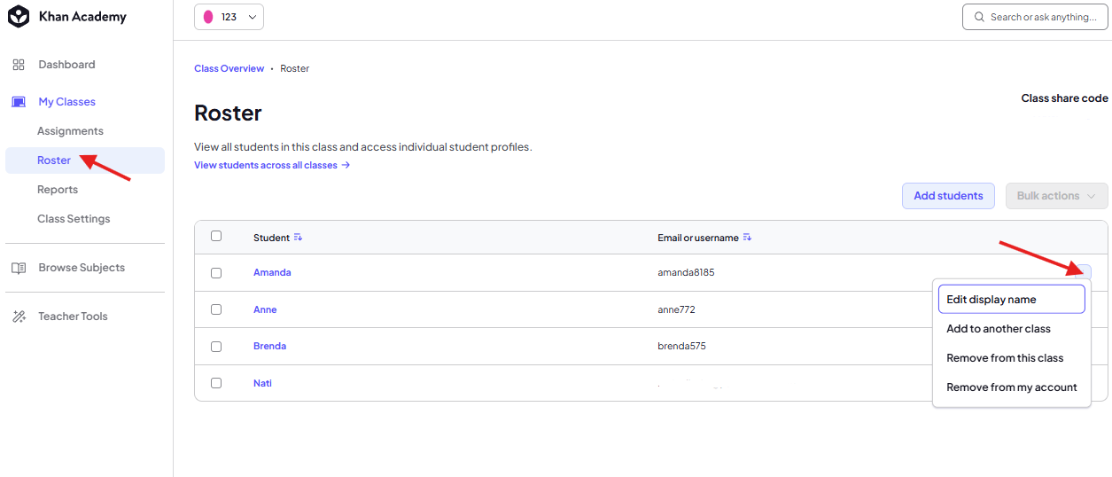Screen dimensions: 1112x477
Task: Expand the Bulk actions dropdown
Action: [x=1057, y=196]
